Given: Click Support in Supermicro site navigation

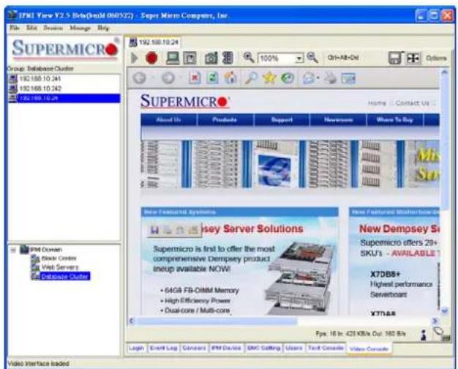Looking at the screenshot, I should click(282, 119).
